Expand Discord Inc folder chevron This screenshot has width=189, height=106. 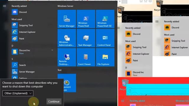(52, 50)
